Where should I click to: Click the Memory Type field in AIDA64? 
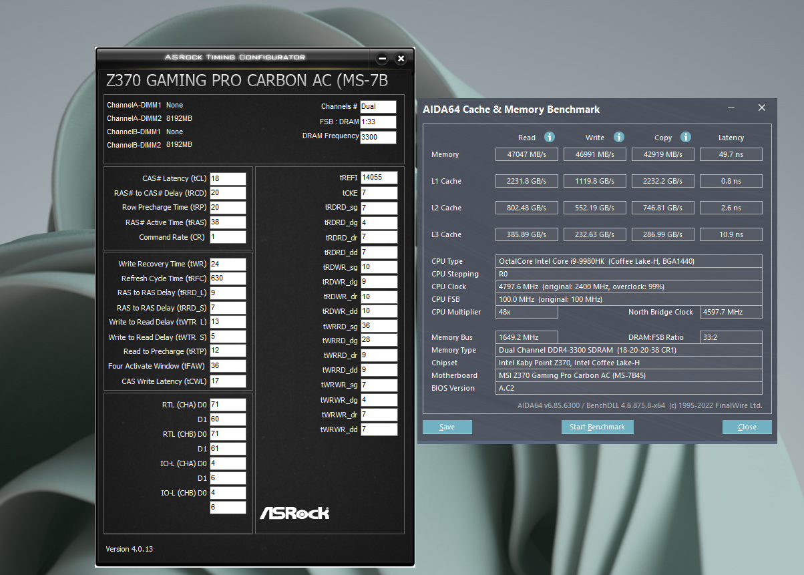point(629,350)
